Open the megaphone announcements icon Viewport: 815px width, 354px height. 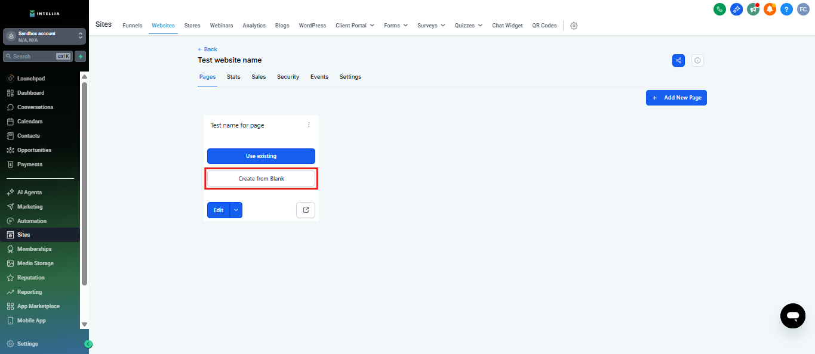(x=753, y=10)
